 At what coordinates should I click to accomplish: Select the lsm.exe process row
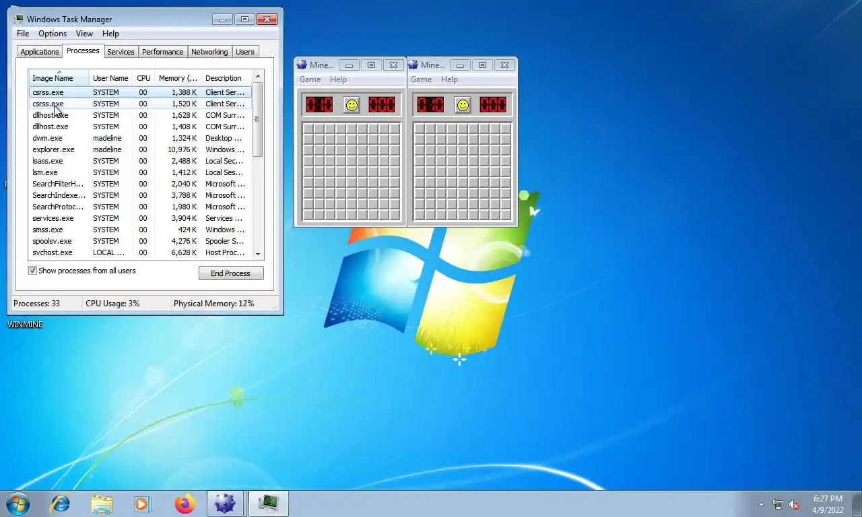pyautogui.click(x=140, y=172)
